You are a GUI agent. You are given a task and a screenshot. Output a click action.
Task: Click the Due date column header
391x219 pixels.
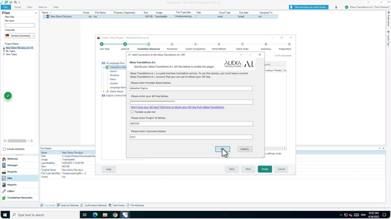tap(244, 13)
